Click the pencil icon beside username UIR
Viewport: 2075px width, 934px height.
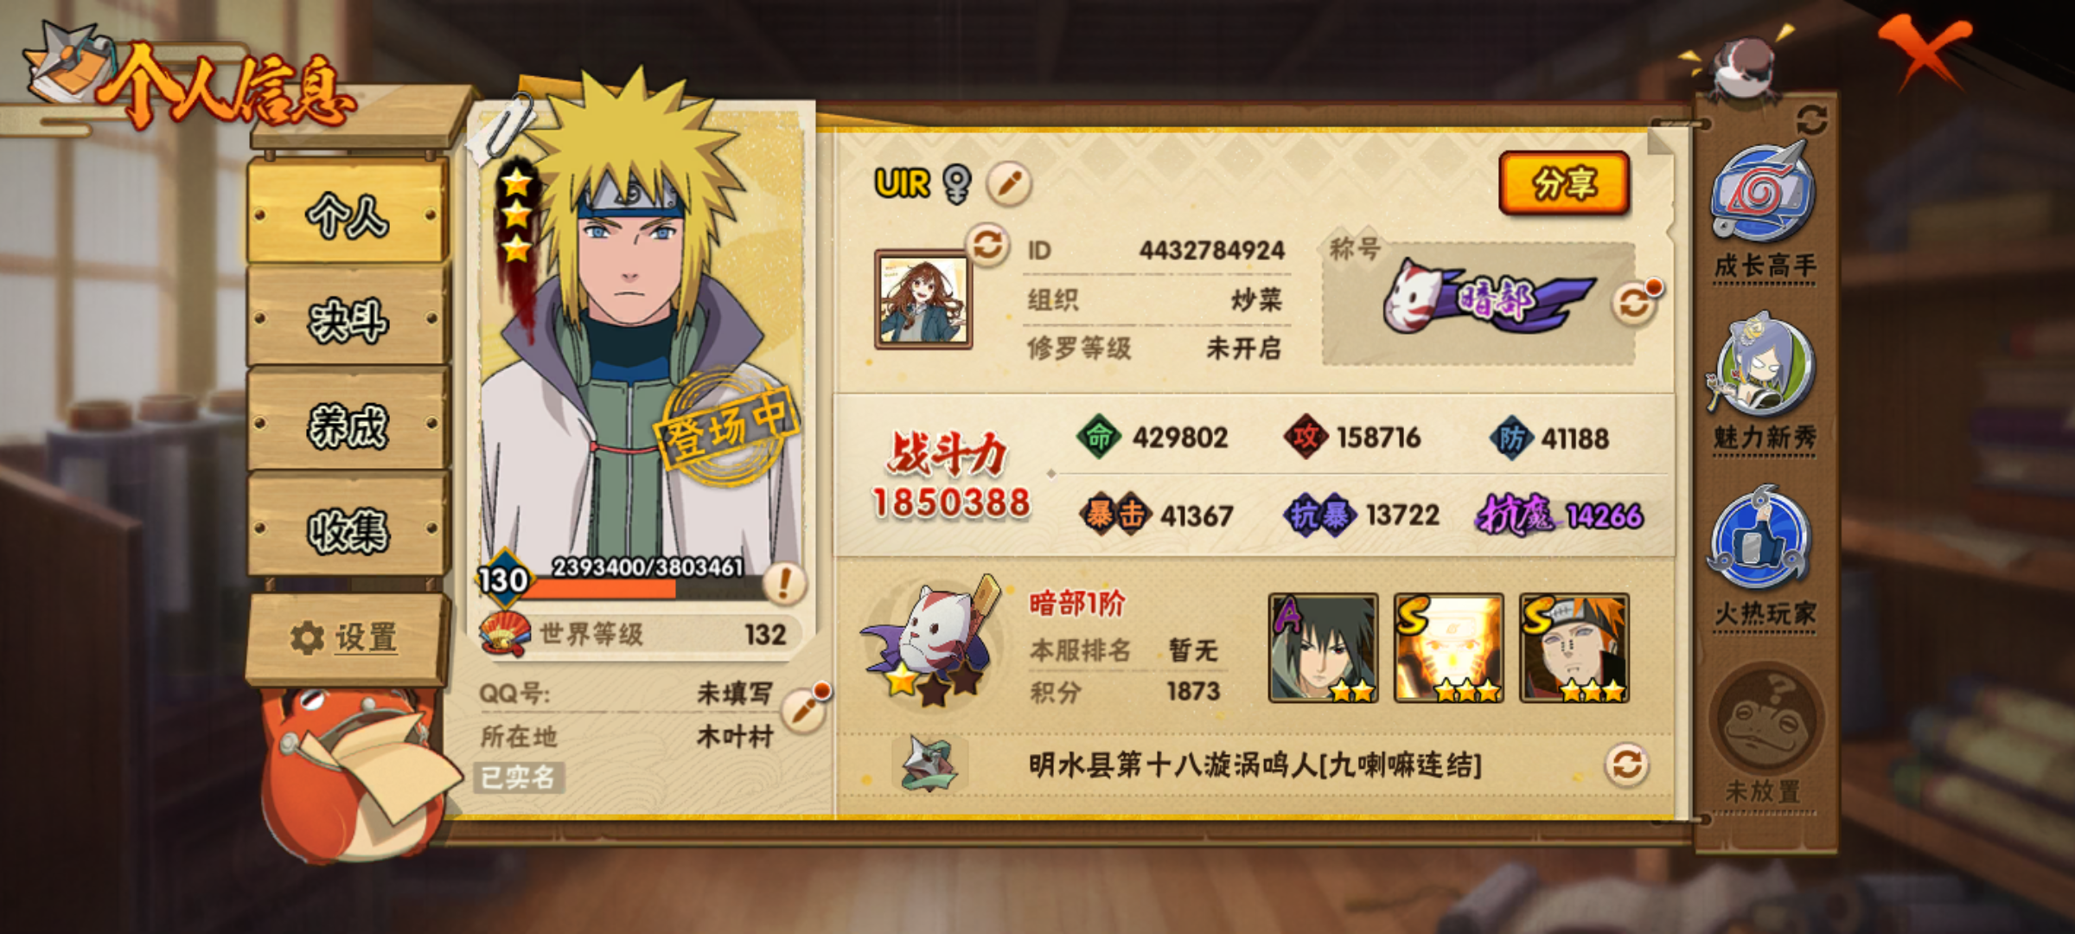click(x=1009, y=183)
